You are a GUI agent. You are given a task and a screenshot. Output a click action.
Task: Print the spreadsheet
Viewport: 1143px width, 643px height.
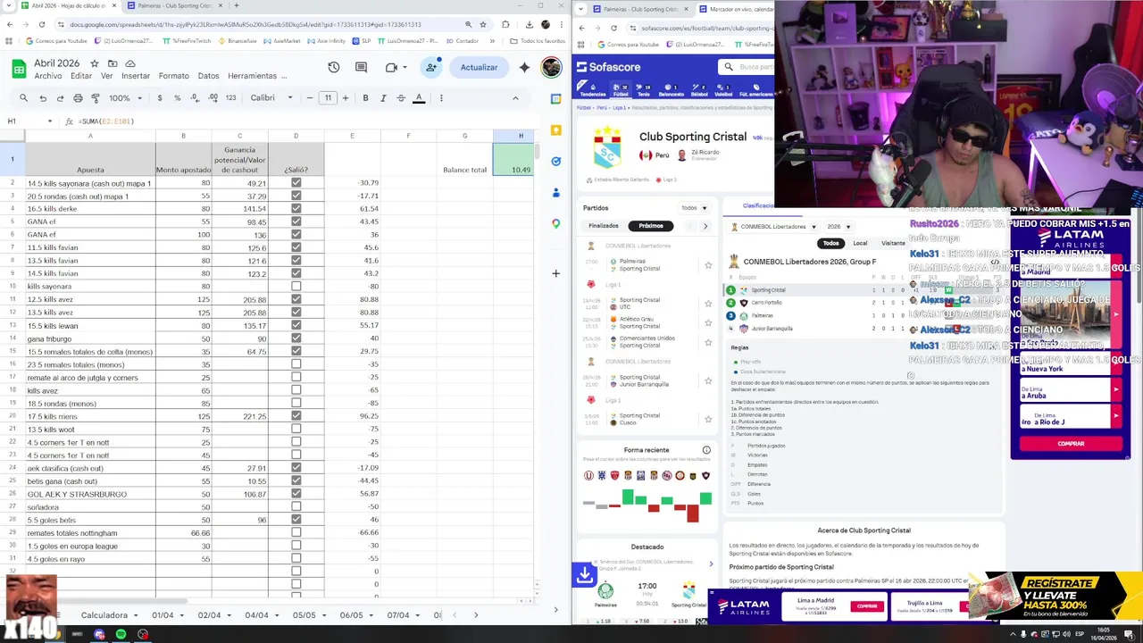coord(78,98)
